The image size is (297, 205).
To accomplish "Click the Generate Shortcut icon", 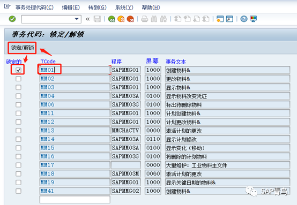I will 229,19.
